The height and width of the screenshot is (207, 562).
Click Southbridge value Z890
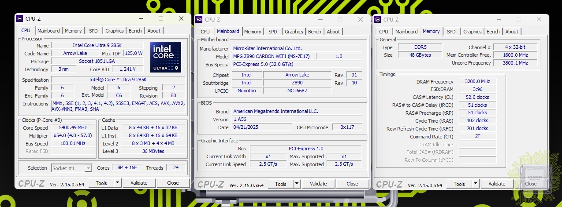[298, 83]
